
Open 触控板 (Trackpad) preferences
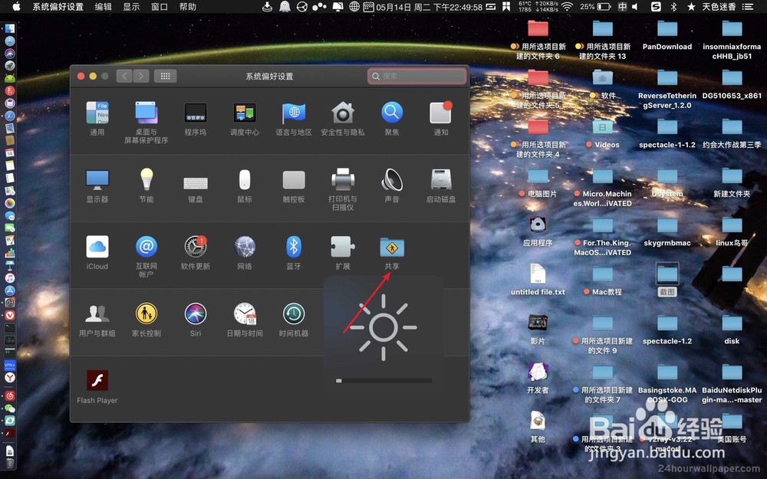(293, 180)
